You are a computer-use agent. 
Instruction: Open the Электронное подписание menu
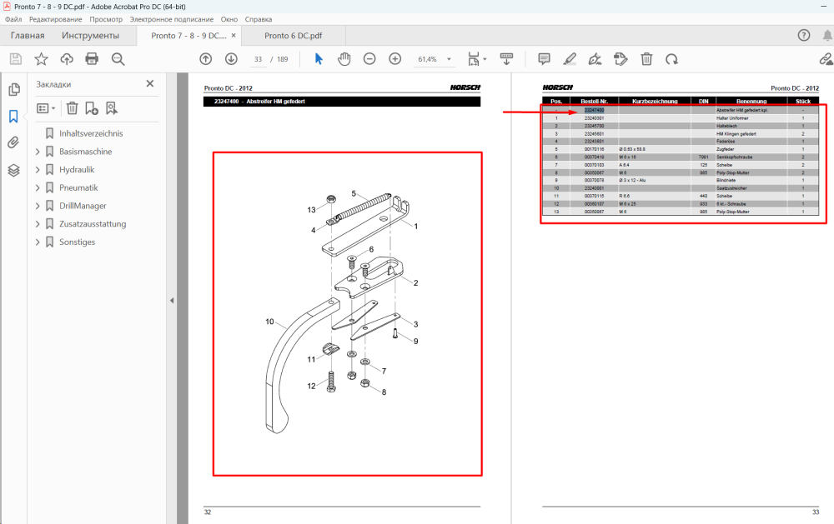(171, 19)
